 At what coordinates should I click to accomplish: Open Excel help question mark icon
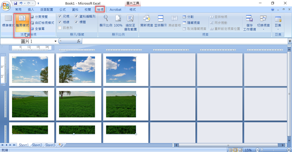[273, 9]
